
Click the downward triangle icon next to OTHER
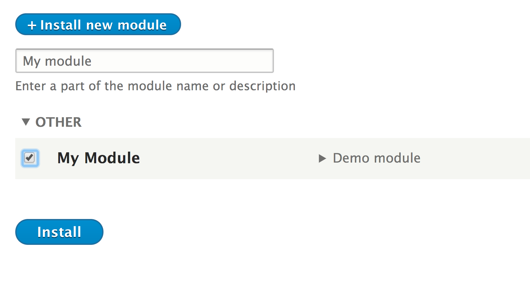pos(26,122)
